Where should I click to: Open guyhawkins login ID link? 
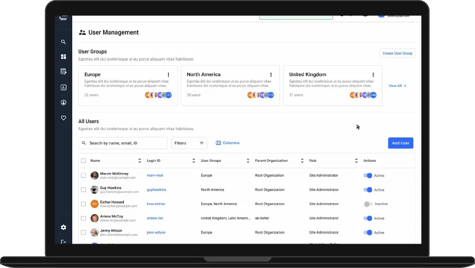(x=156, y=189)
